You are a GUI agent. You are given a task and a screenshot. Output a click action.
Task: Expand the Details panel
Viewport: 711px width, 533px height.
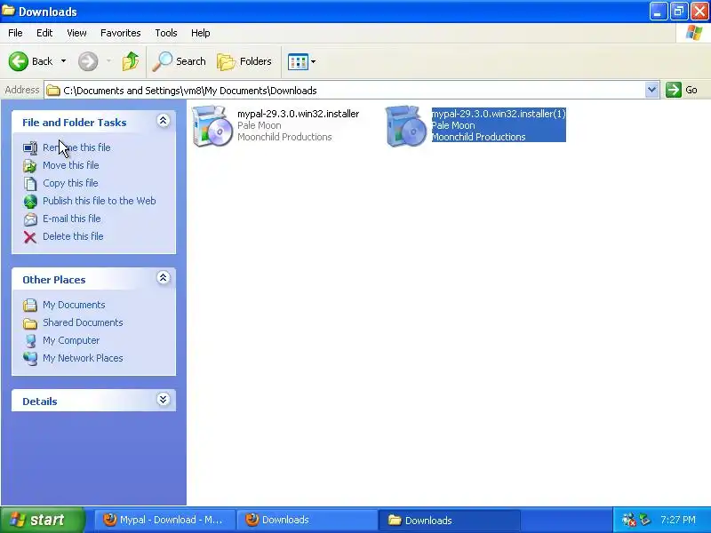coord(164,399)
